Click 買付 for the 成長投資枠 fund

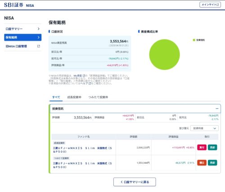tap(202, 147)
